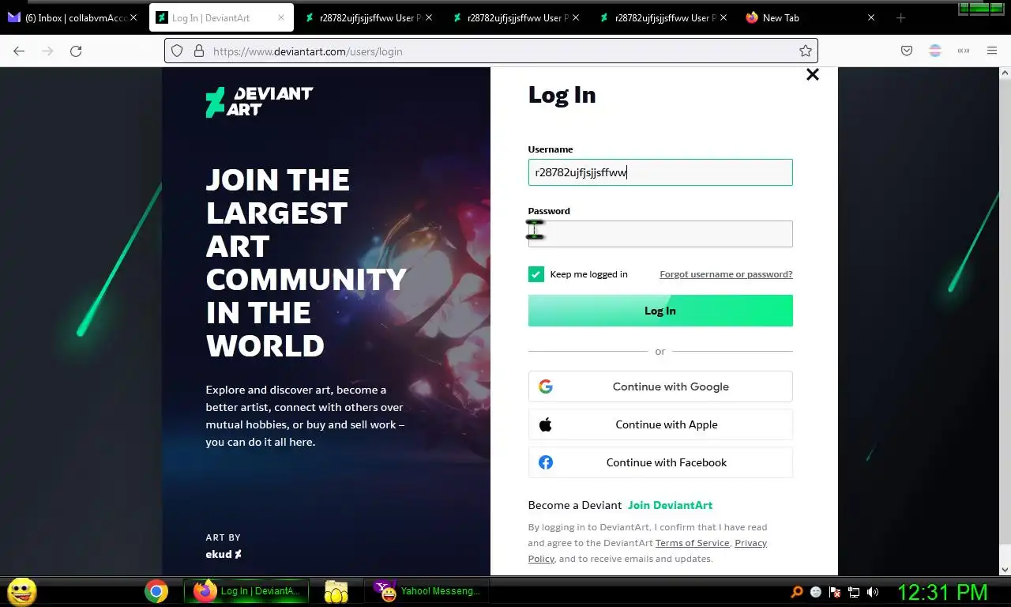
Task: Focus the Password input field
Action: pyautogui.click(x=660, y=234)
